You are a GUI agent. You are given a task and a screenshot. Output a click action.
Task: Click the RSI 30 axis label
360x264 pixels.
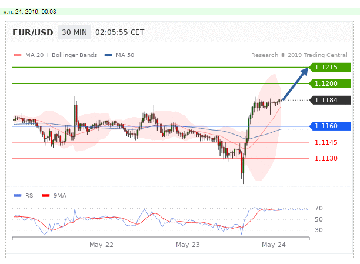tap(319, 230)
